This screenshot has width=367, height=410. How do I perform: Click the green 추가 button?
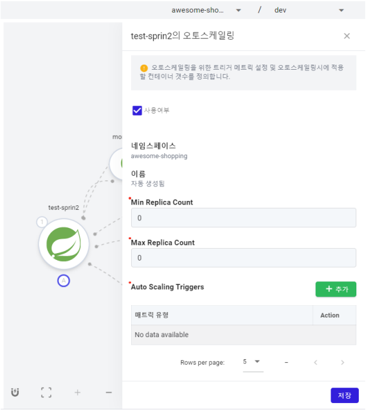click(x=336, y=289)
